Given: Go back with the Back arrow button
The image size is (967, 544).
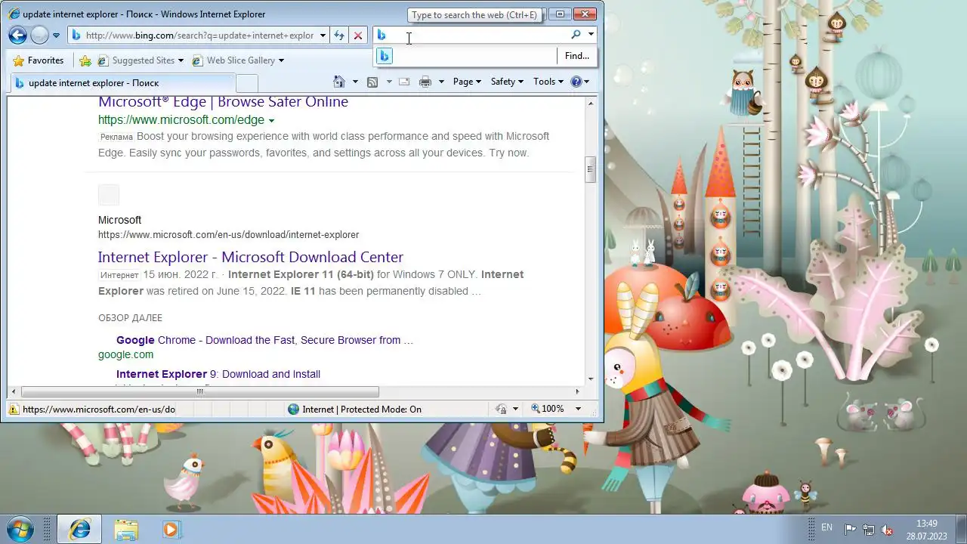Looking at the screenshot, I should pos(18,35).
